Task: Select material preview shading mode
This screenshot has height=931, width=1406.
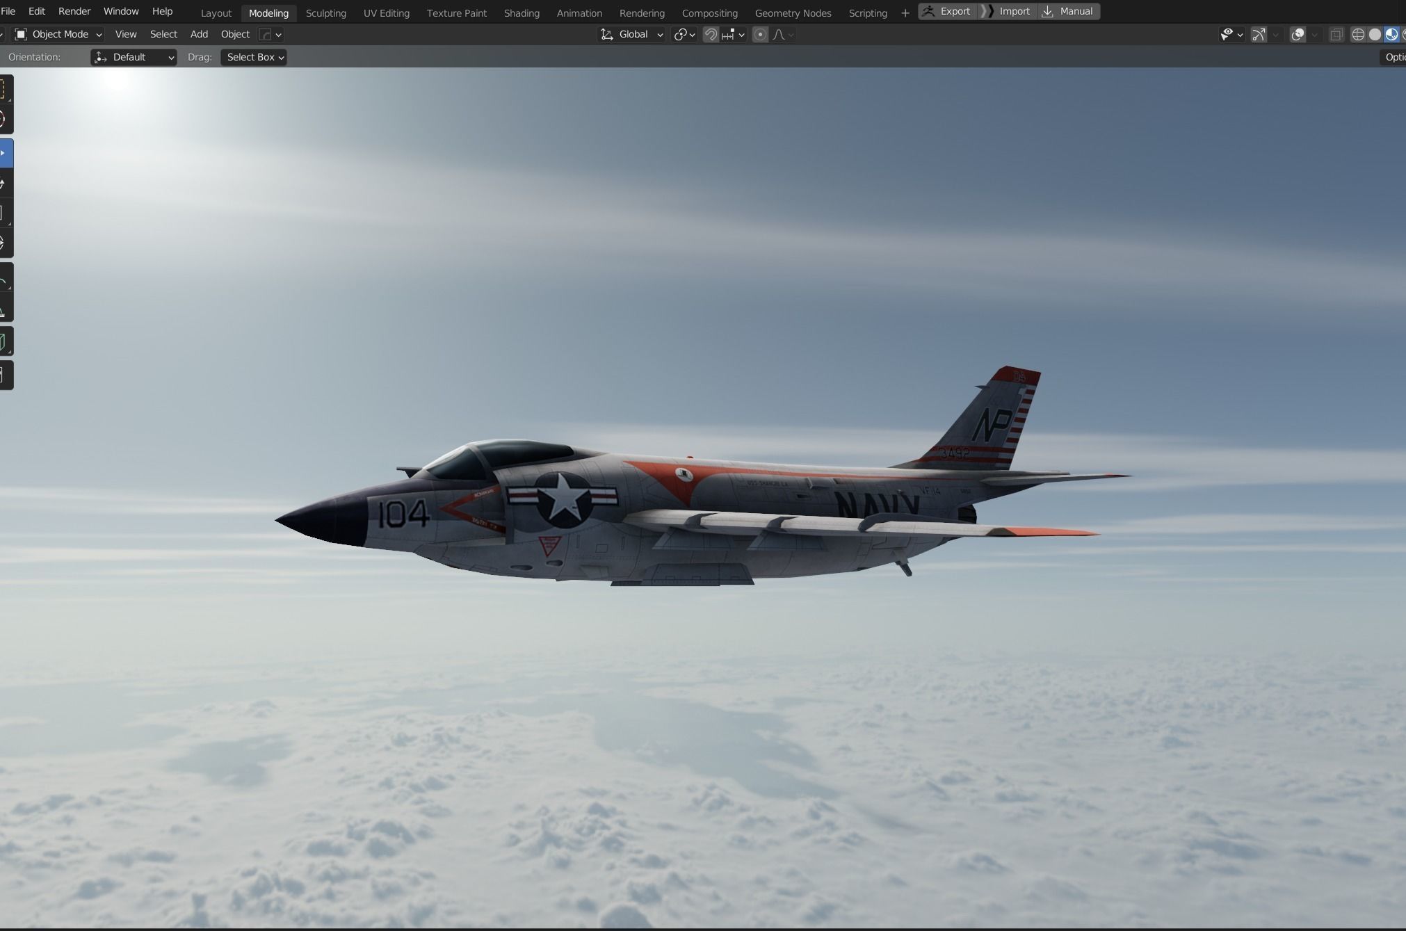Action: click(1391, 35)
